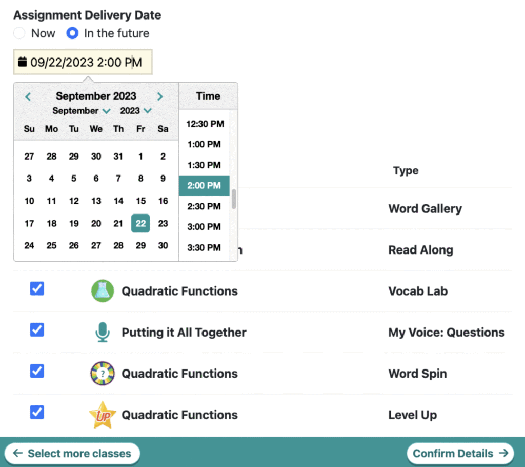The height and width of the screenshot is (467, 525).
Task: Toggle the Level Up activity checkbox
Action: [x=37, y=412]
